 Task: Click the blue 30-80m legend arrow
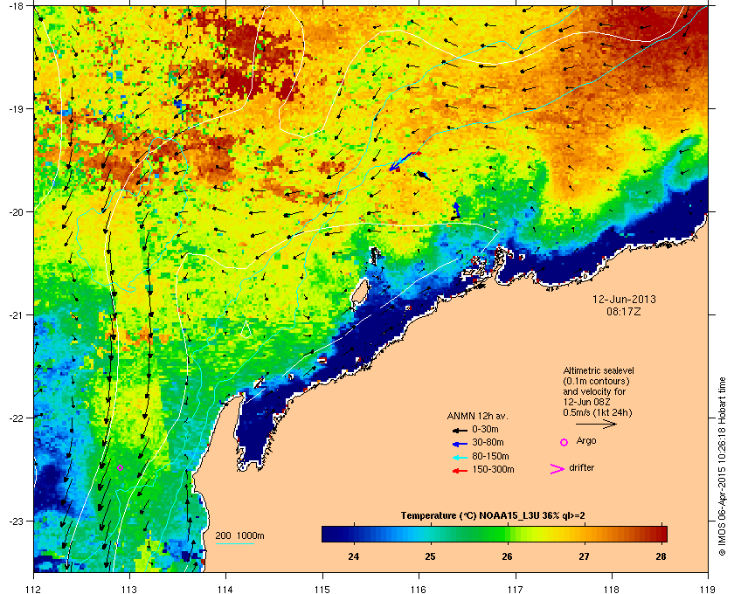(460, 443)
